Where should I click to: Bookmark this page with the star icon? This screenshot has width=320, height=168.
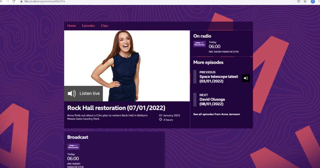point(305,1)
